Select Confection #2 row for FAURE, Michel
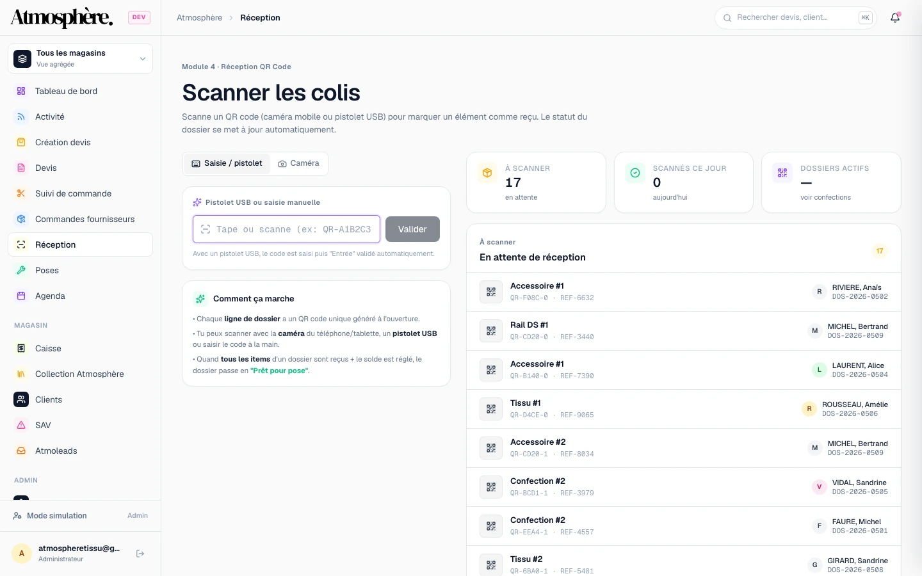 click(684, 526)
